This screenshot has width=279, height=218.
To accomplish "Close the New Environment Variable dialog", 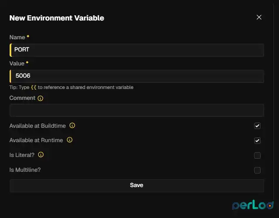I will click(x=259, y=17).
